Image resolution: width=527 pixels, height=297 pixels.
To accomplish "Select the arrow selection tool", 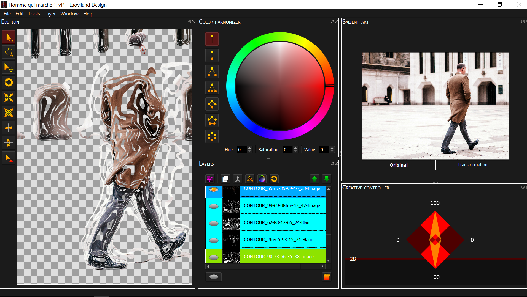I will (9, 37).
